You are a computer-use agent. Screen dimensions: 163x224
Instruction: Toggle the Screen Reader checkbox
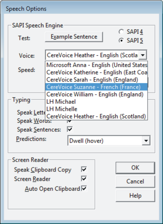[84, 179]
